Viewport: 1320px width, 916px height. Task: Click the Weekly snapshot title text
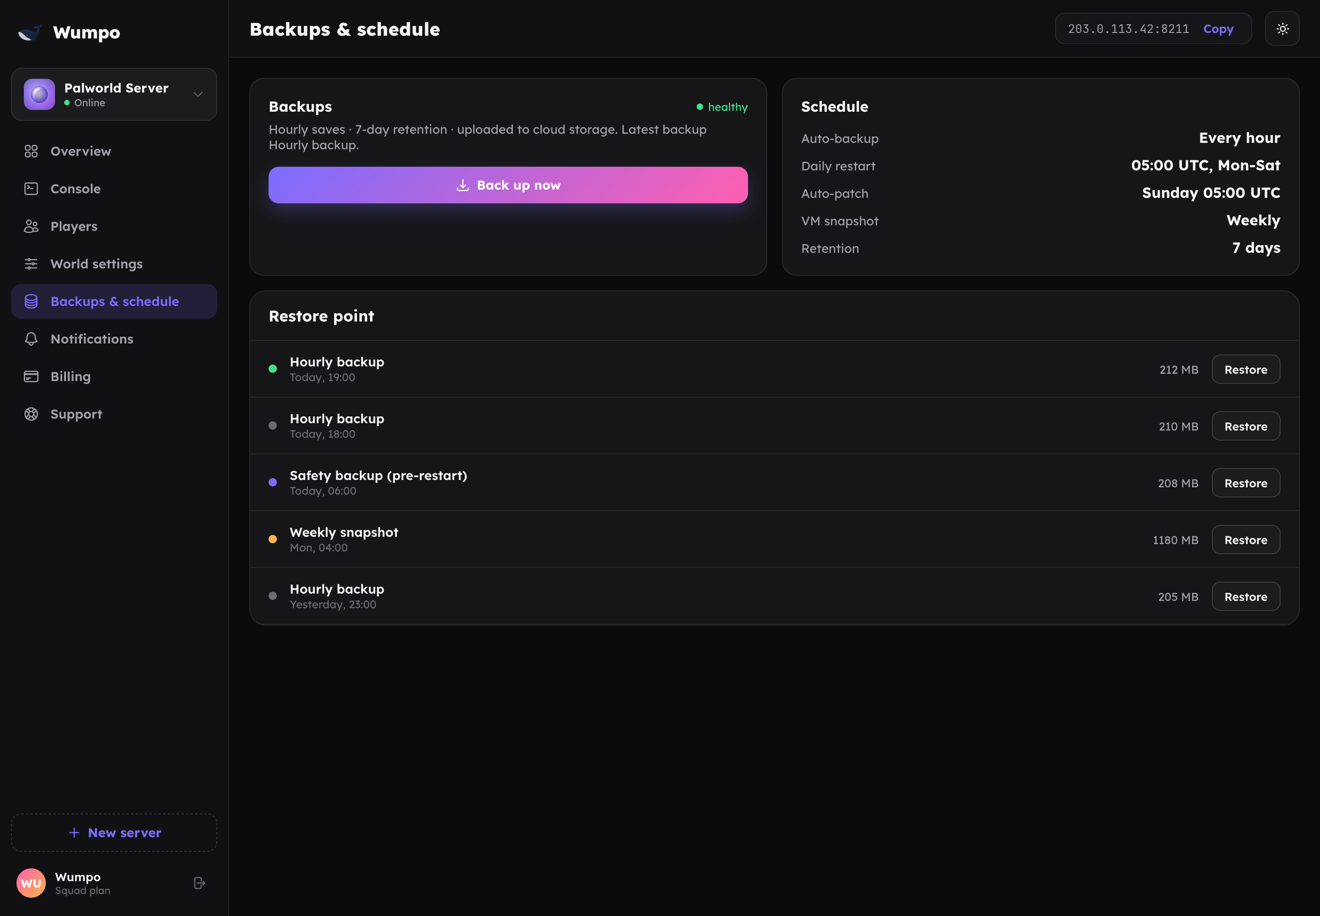pyautogui.click(x=343, y=533)
